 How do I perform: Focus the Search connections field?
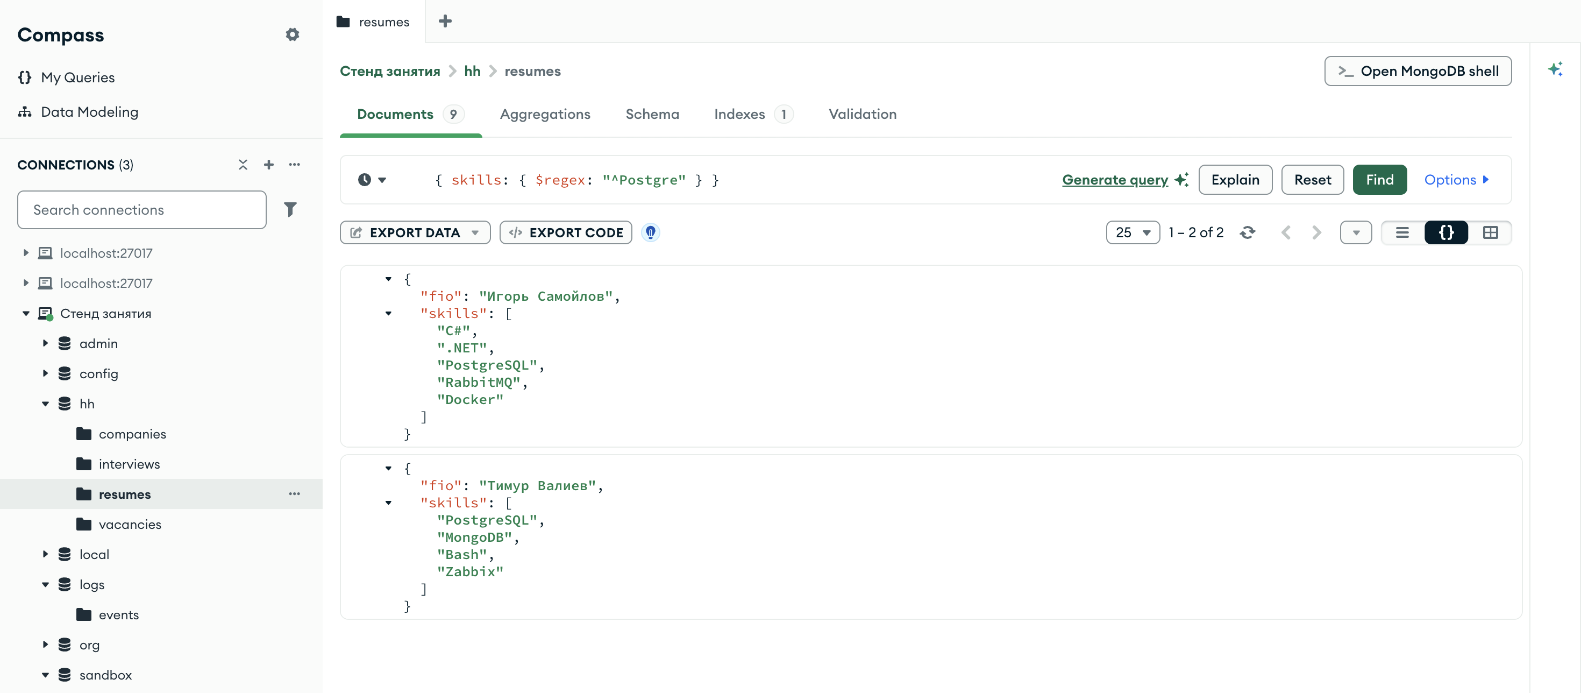(142, 210)
